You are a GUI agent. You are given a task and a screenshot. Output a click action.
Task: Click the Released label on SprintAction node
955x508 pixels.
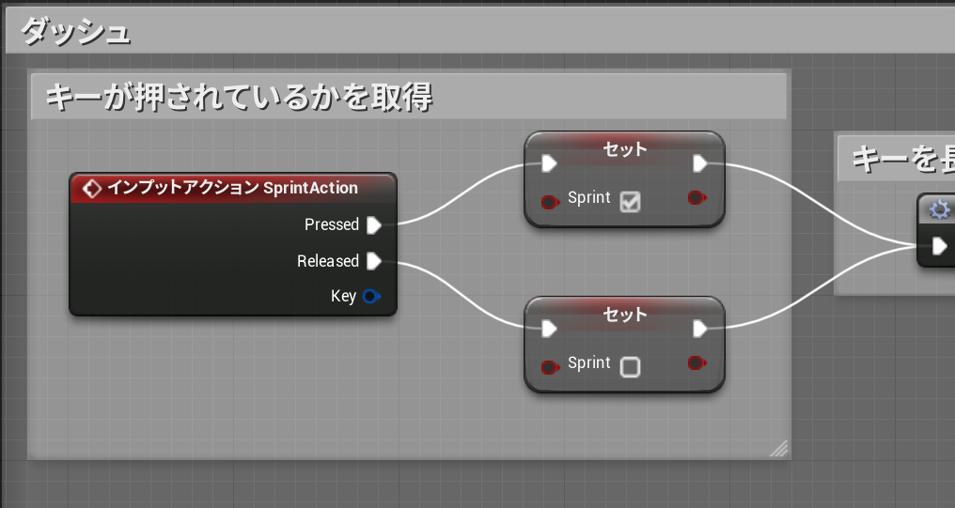(x=328, y=261)
